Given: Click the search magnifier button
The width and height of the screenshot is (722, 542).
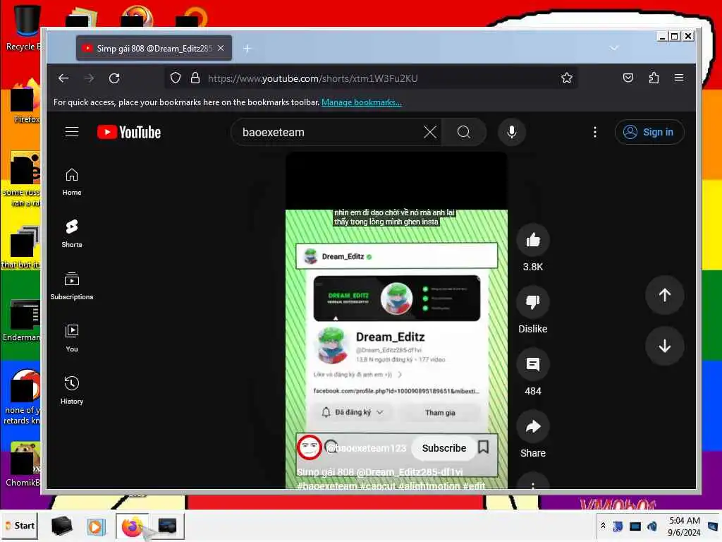Looking at the screenshot, I should tap(464, 132).
